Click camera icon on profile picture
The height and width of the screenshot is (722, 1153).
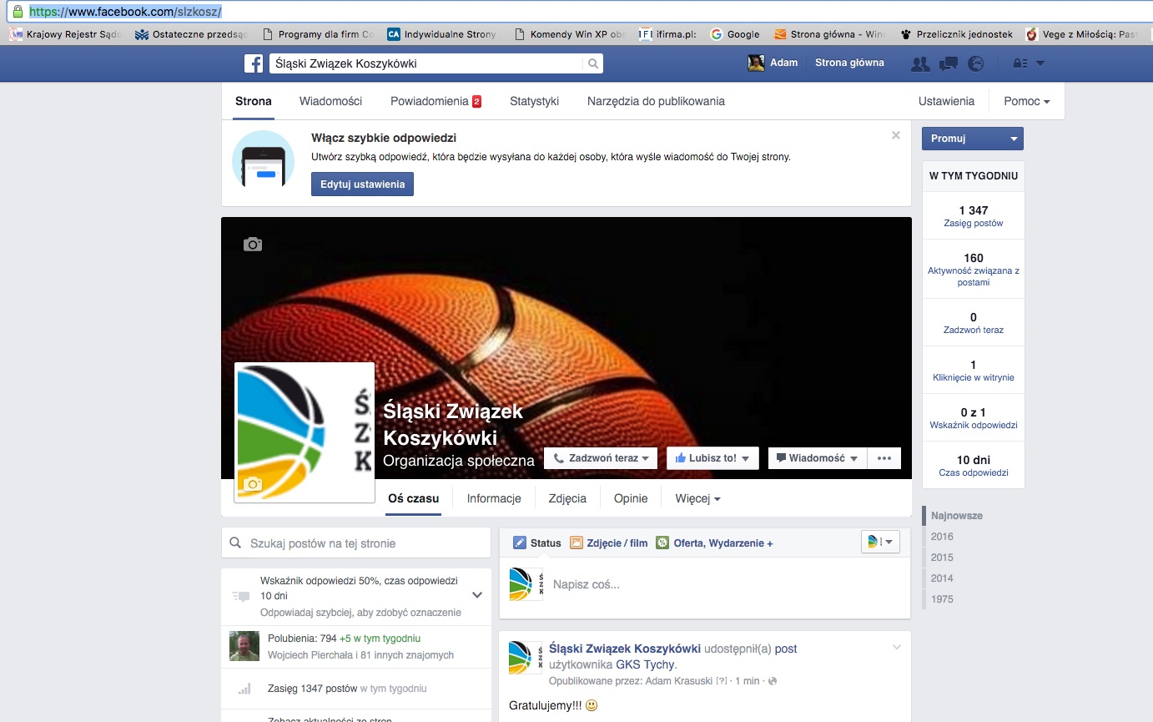pyautogui.click(x=253, y=484)
